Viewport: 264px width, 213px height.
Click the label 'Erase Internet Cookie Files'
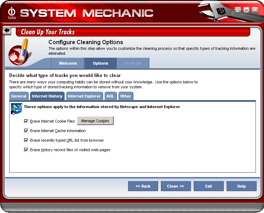(52, 121)
